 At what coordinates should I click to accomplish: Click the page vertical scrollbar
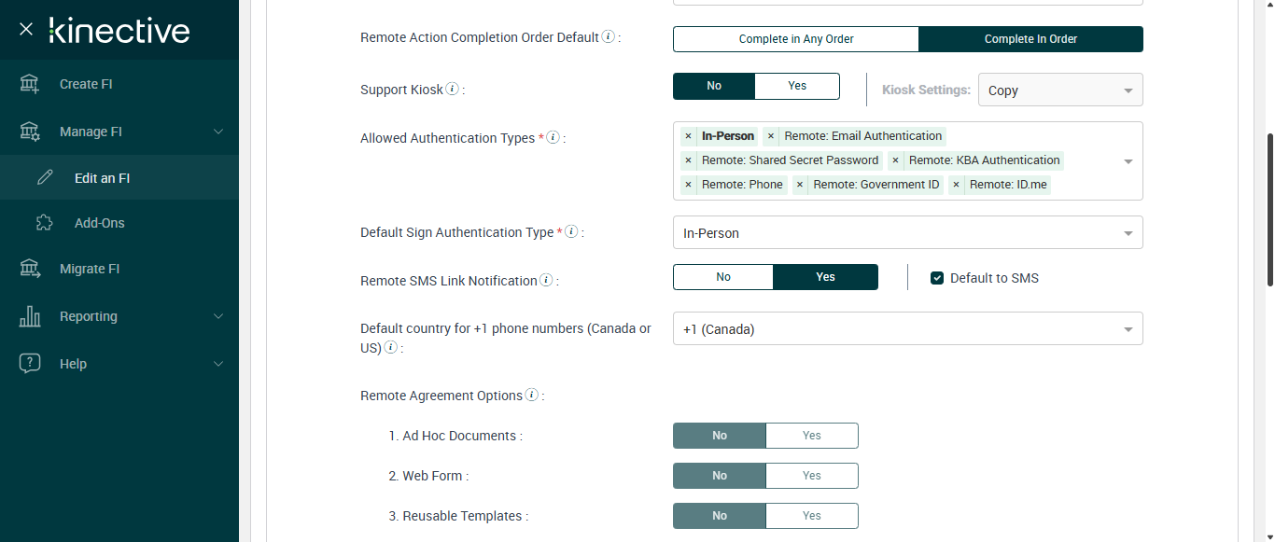click(1269, 210)
